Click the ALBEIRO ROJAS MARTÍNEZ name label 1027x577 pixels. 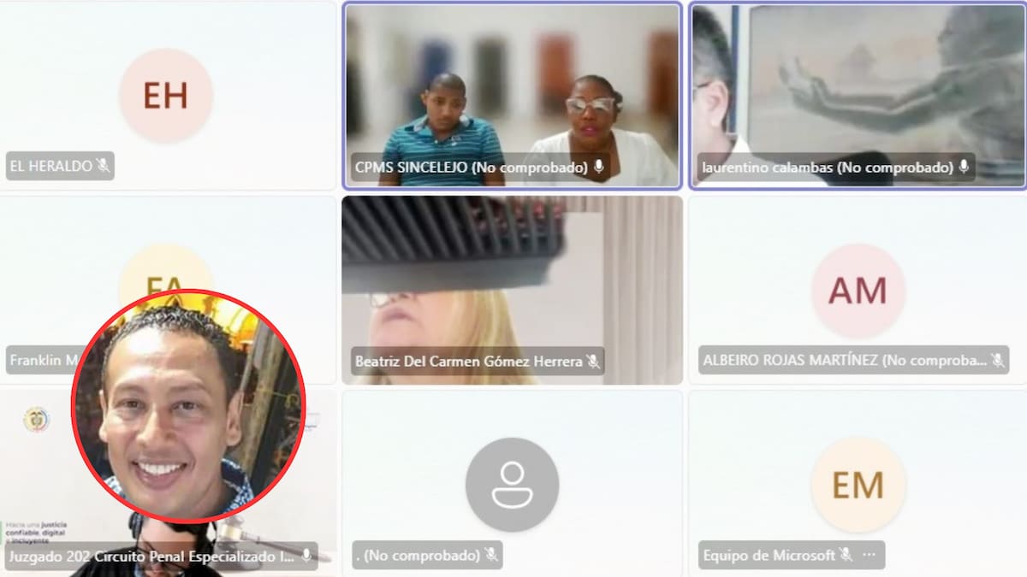(x=843, y=361)
